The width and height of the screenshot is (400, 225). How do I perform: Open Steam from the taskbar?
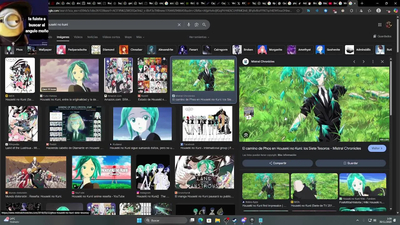click(235, 220)
